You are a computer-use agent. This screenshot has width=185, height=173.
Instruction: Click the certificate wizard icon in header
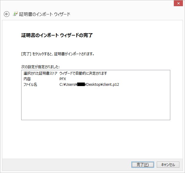(15, 14)
